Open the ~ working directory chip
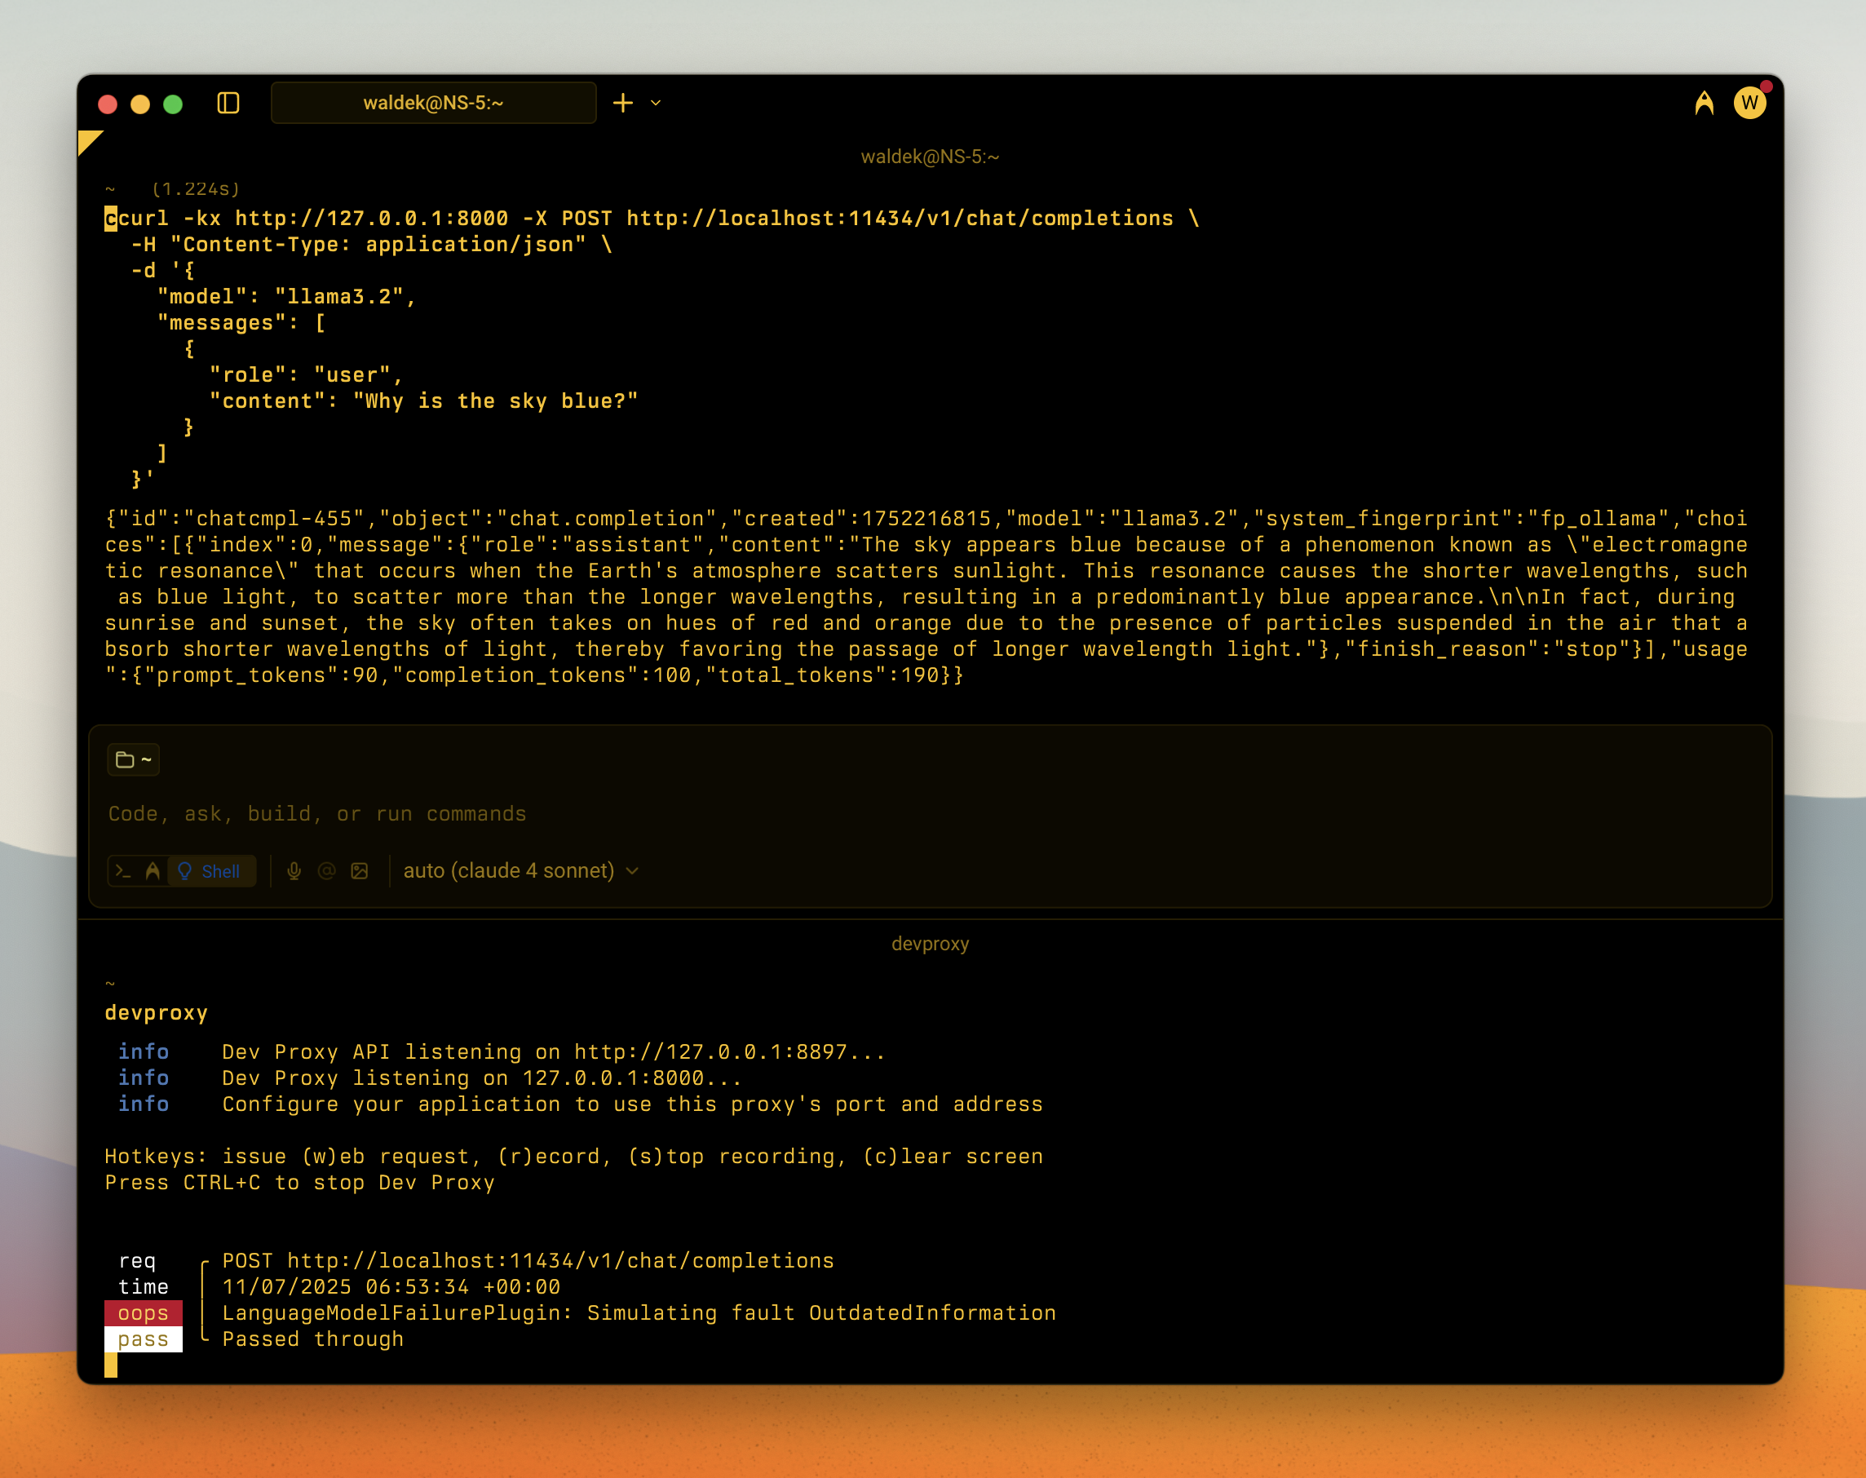Screen dimensions: 1866x1478 click(135, 759)
